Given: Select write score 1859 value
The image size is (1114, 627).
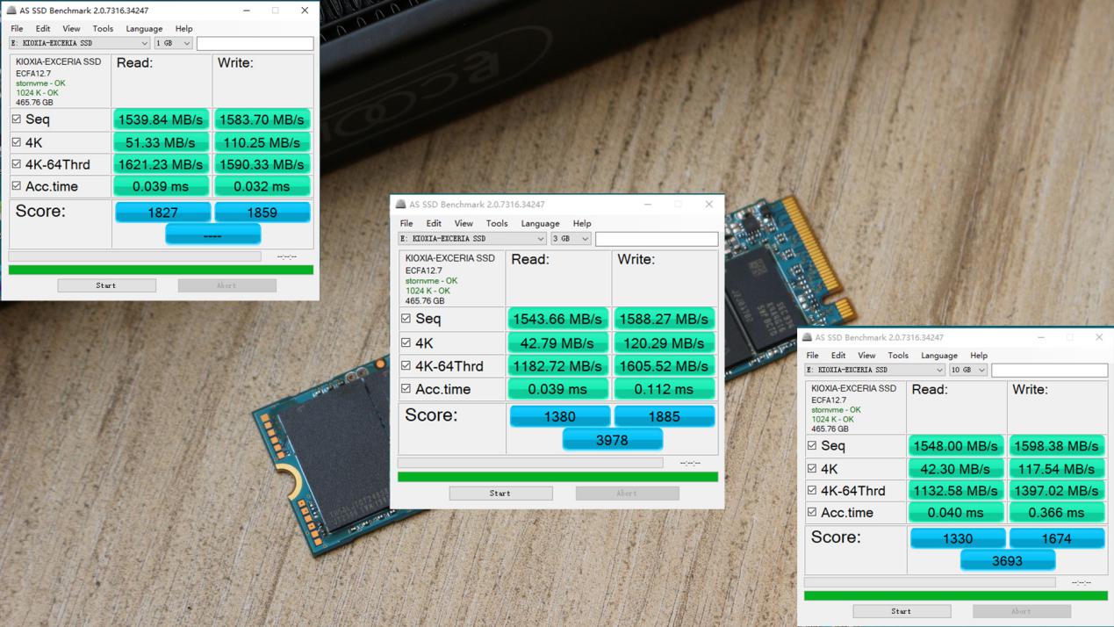Looking at the screenshot, I should coord(262,213).
